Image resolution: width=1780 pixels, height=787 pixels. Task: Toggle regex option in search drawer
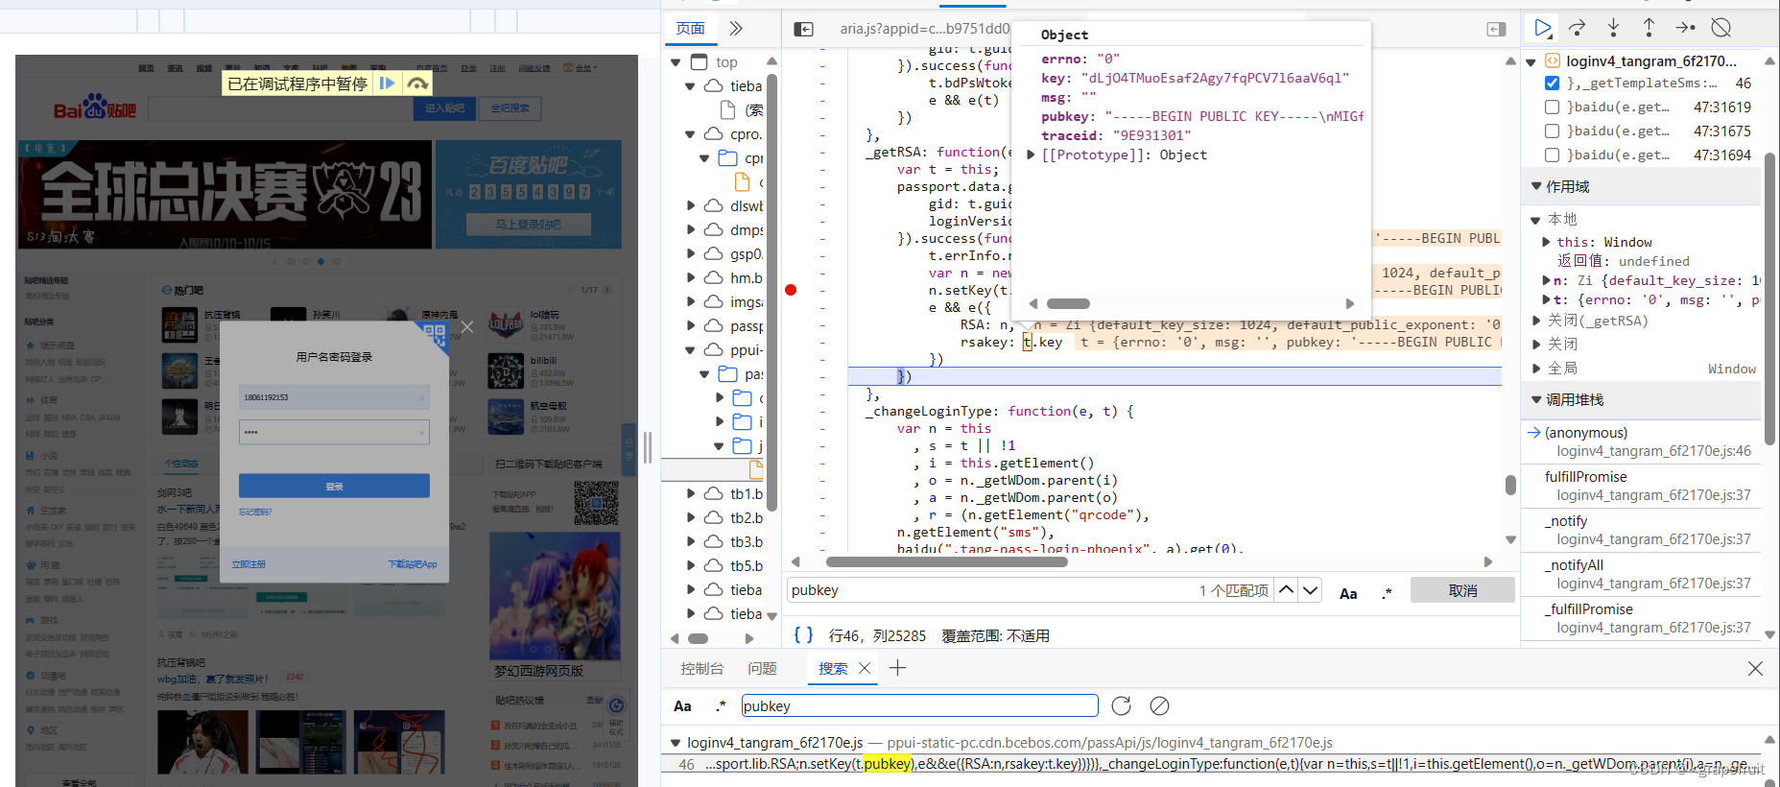coord(721,705)
